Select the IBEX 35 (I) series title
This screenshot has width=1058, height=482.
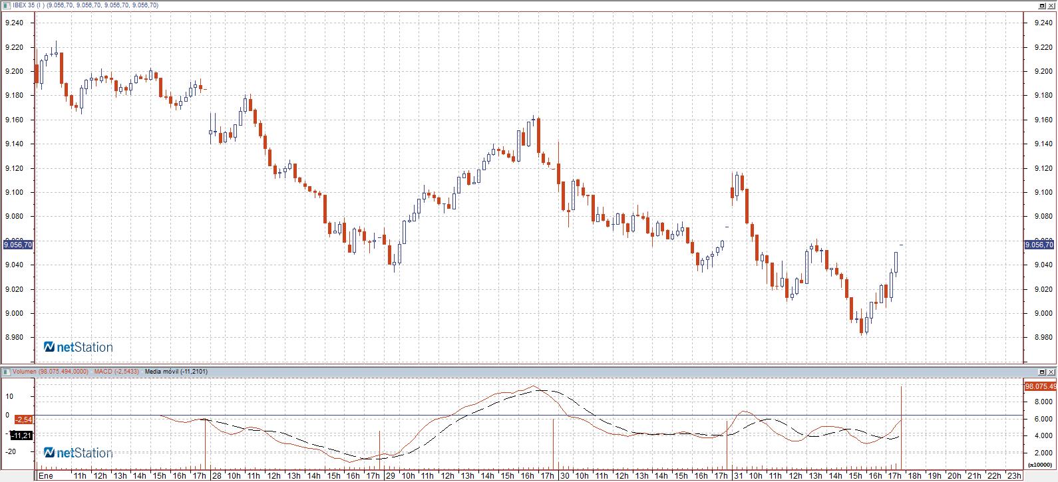coord(85,5)
